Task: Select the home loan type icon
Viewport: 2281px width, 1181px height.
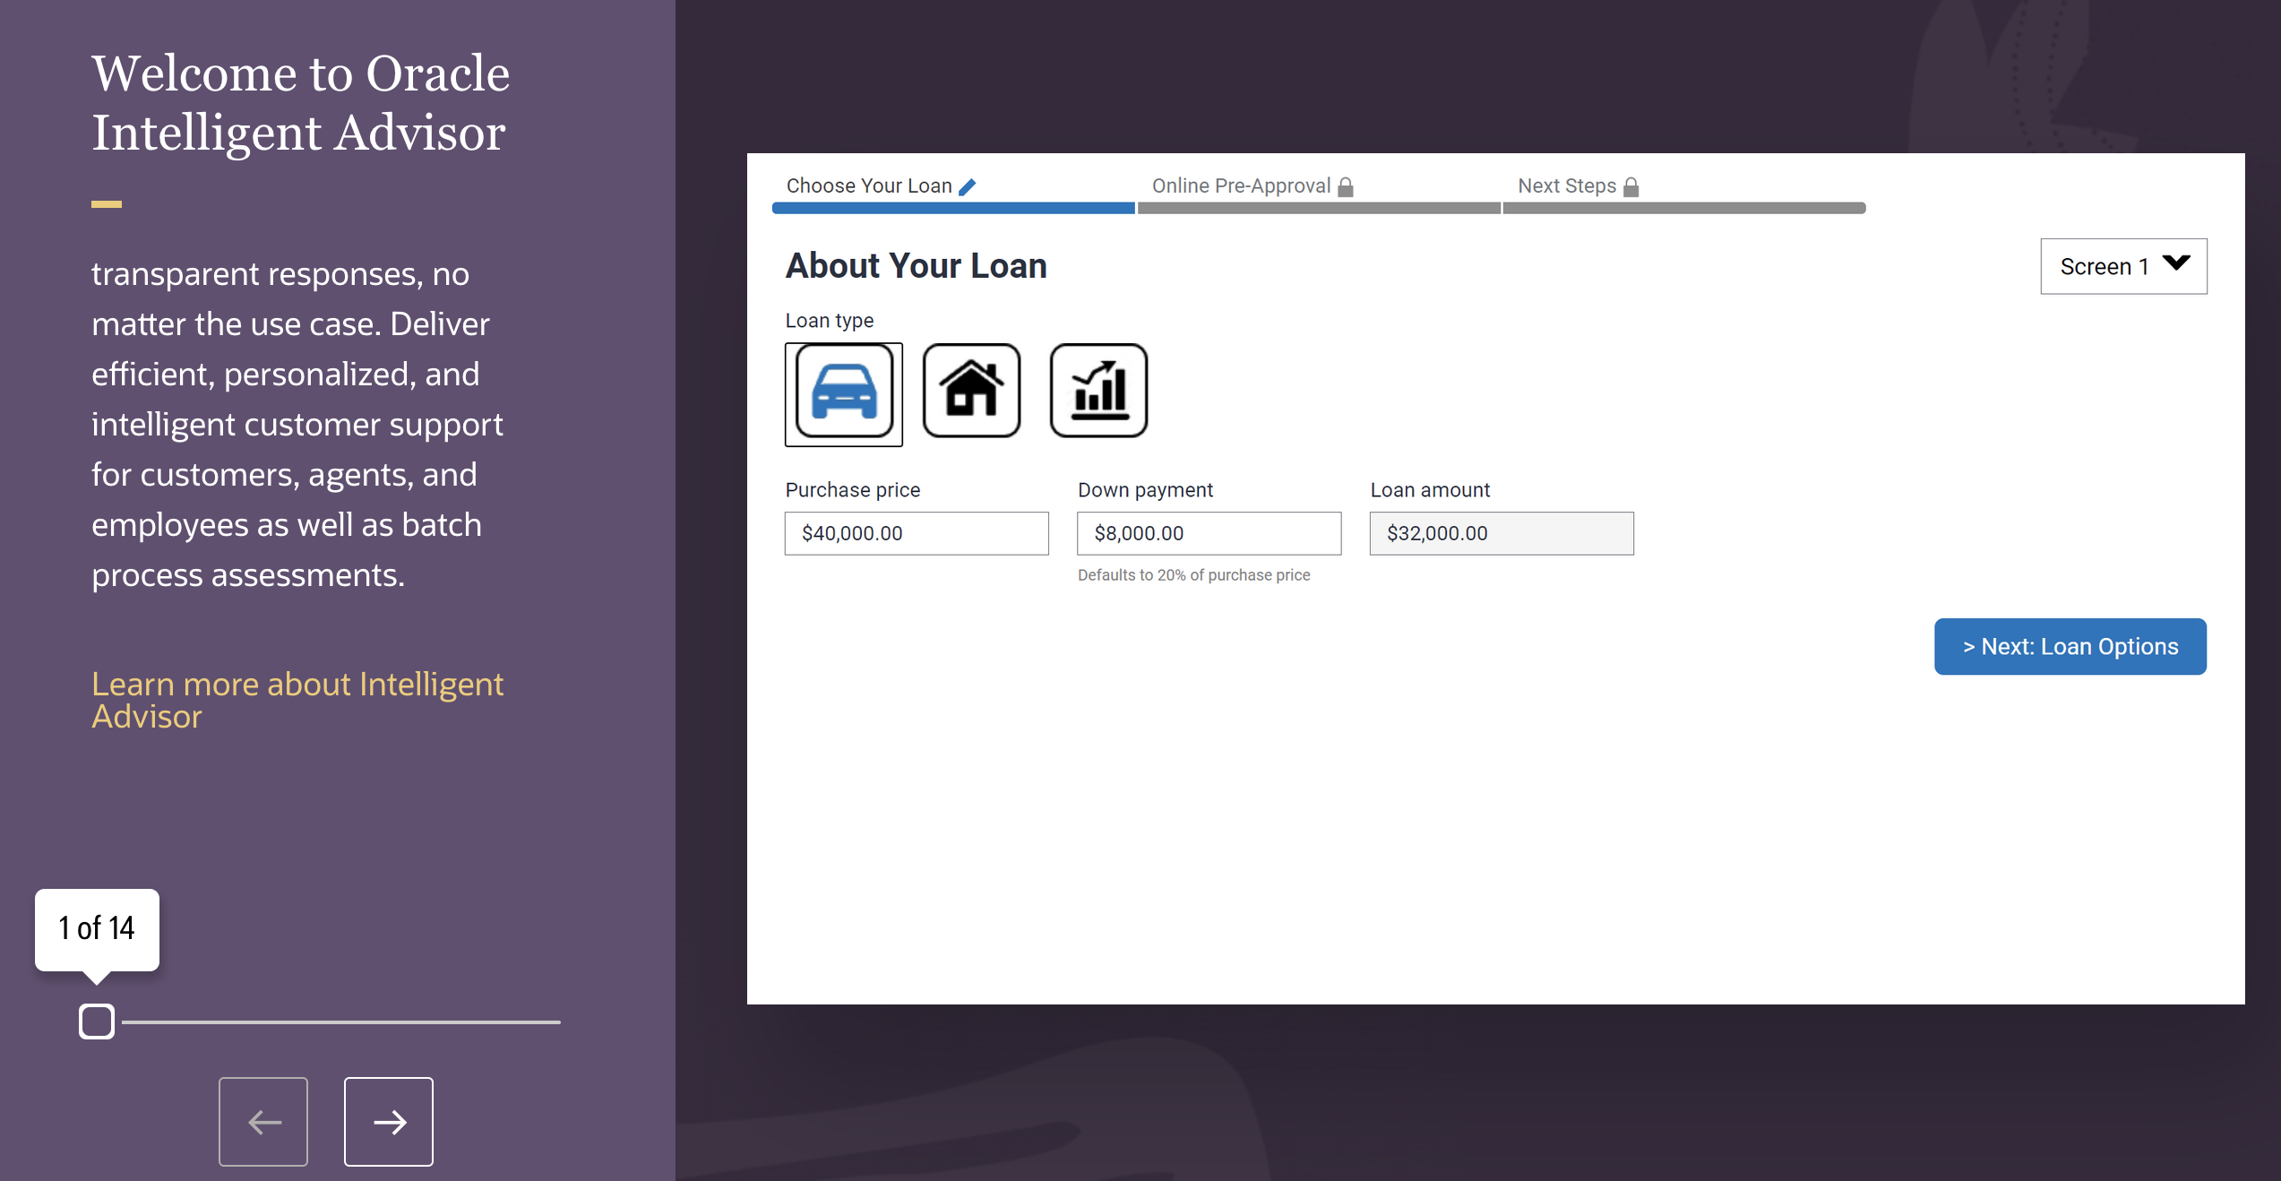Action: click(971, 390)
